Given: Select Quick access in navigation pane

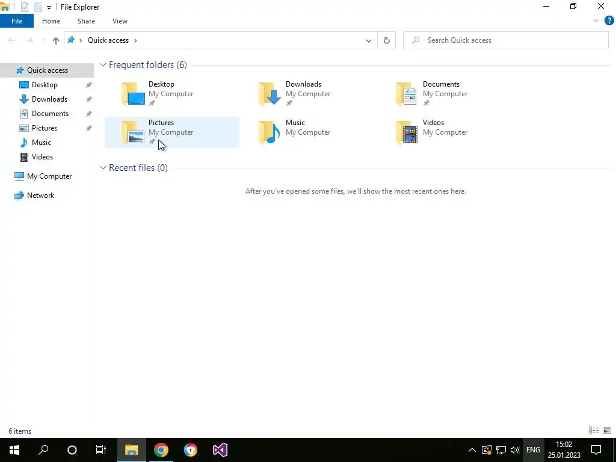Looking at the screenshot, I should point(47,70).
